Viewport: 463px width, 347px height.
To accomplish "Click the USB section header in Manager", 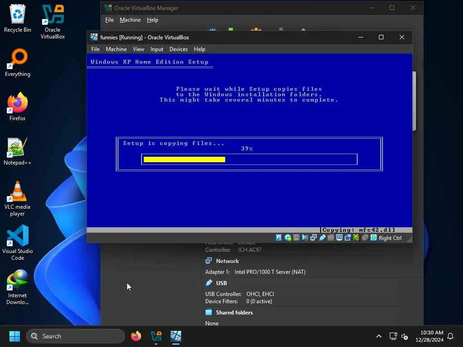I will tap(221, 283).
